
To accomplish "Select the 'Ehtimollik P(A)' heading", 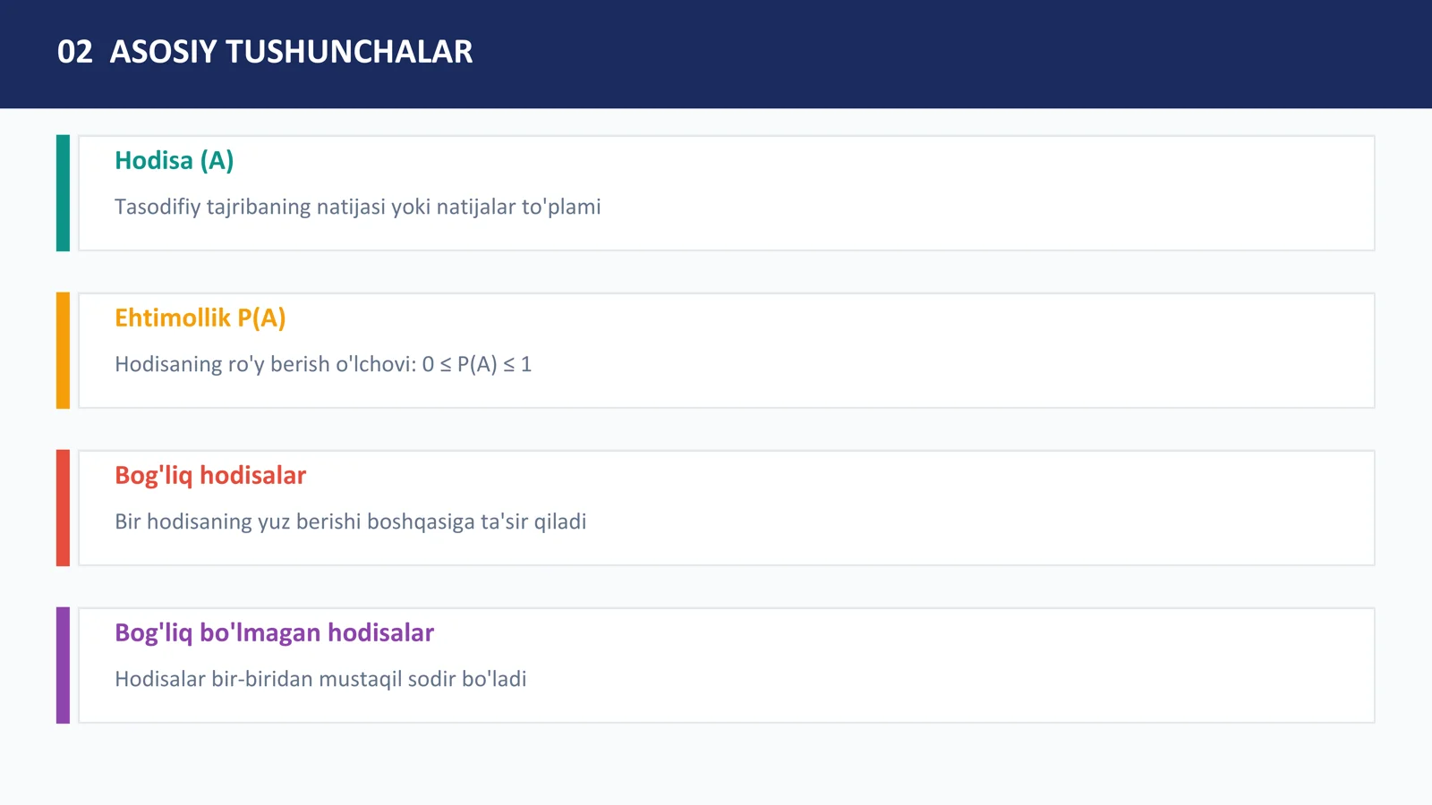I will [200, 318].
